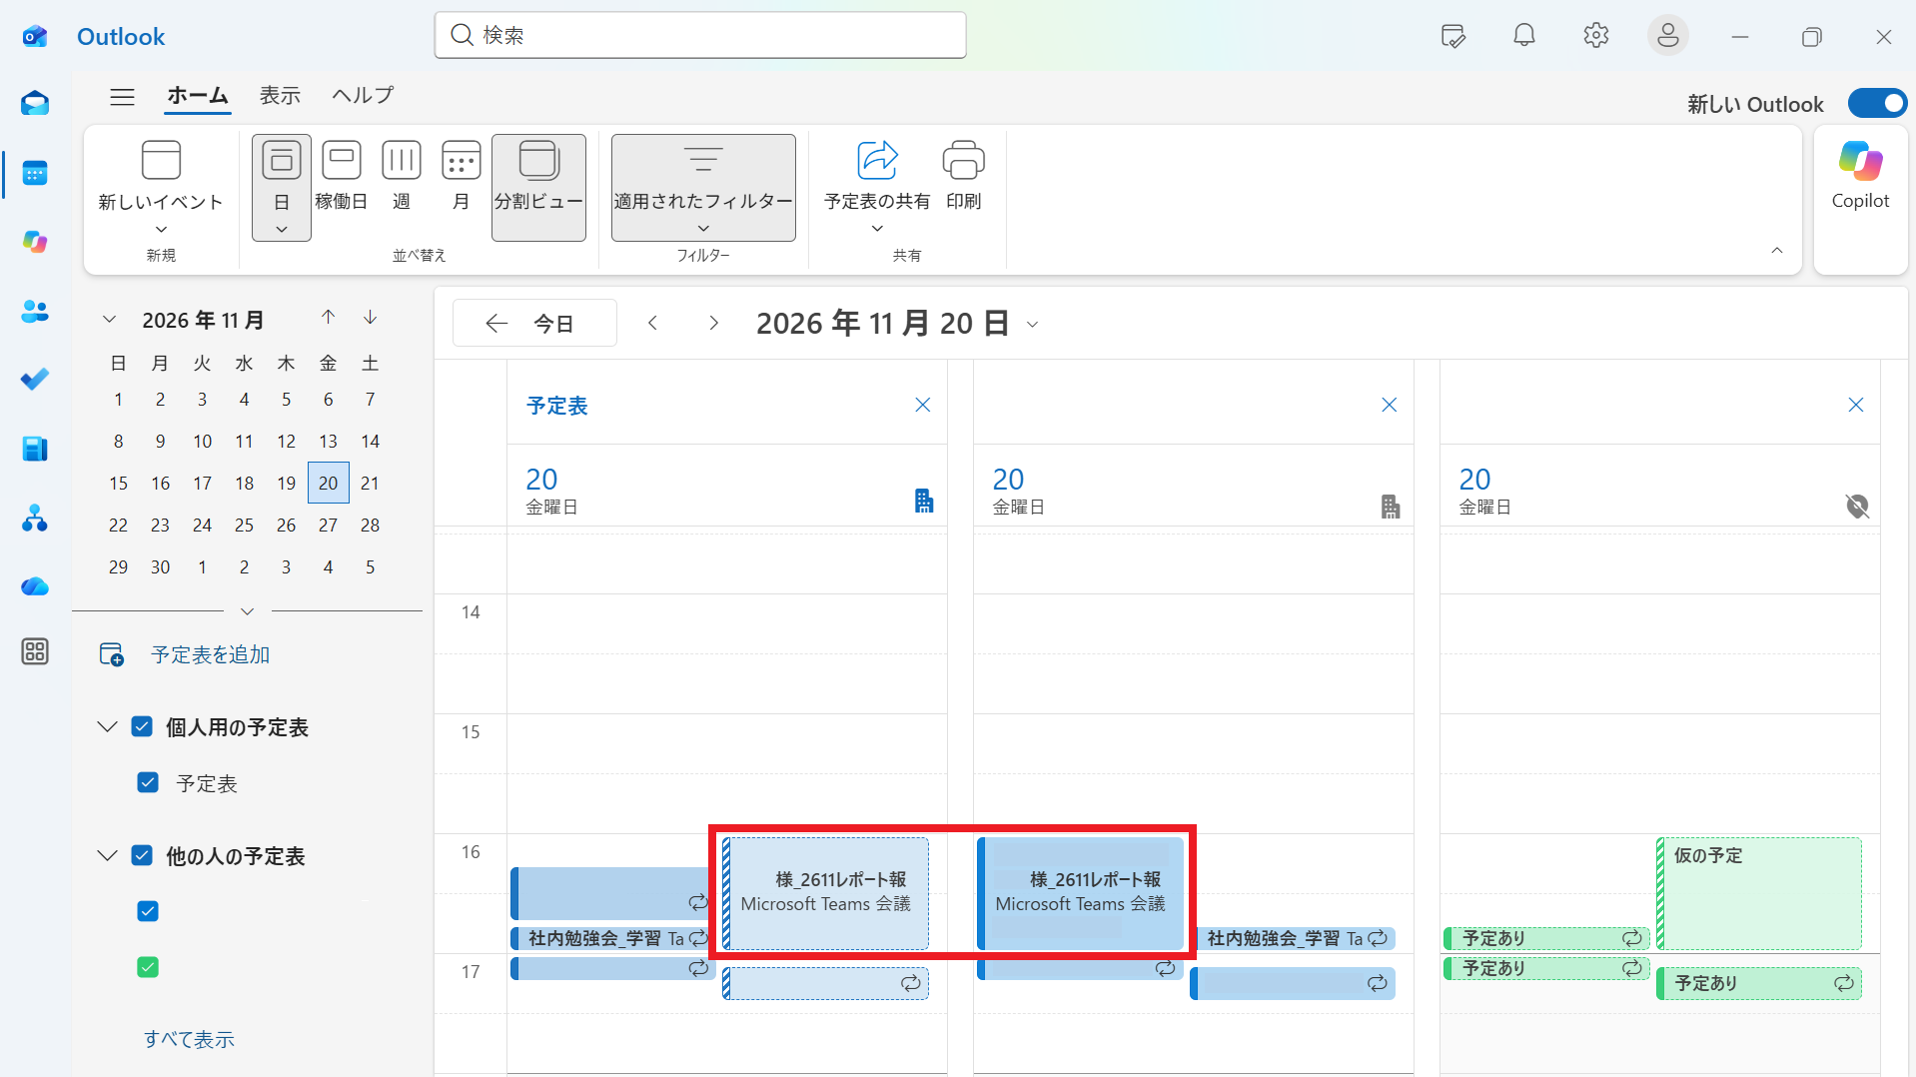Go to today with 今日 button
The image size is (1916, 1077).
[534, 323]
